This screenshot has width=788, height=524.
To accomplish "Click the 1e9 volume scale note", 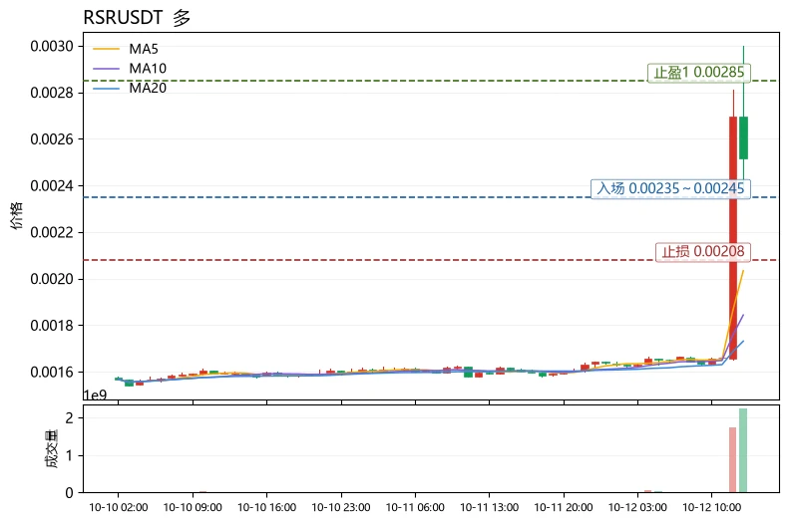I will point(95,395).
